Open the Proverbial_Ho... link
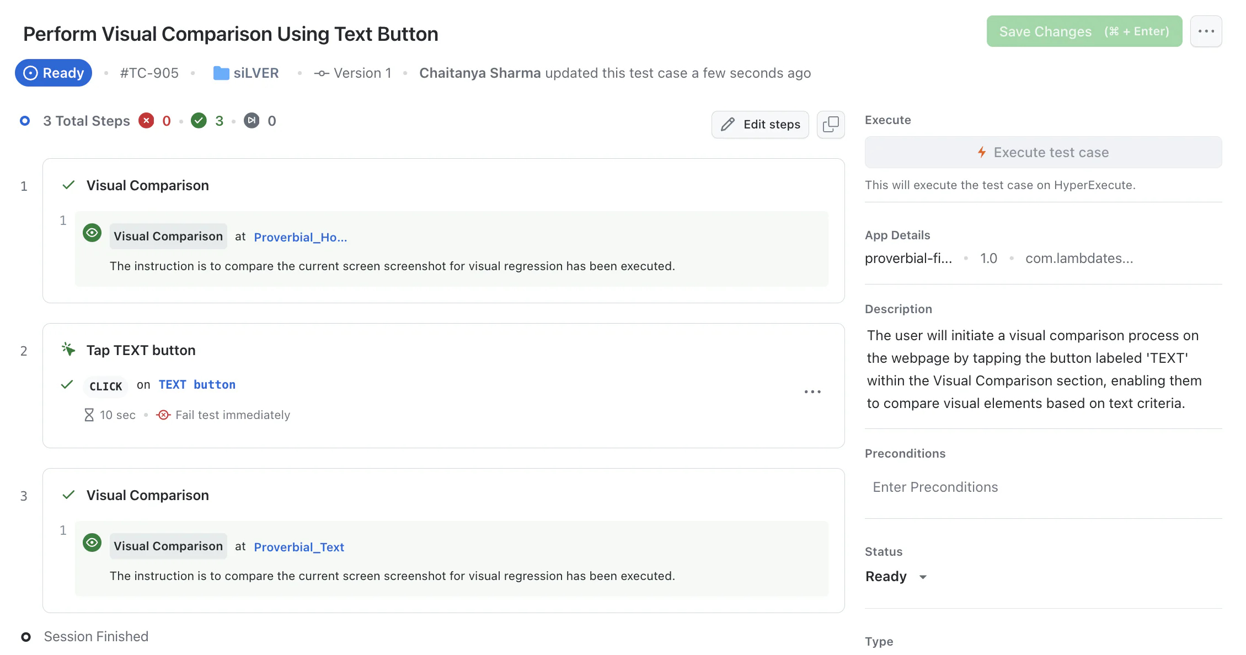 (x=300, y=237)
